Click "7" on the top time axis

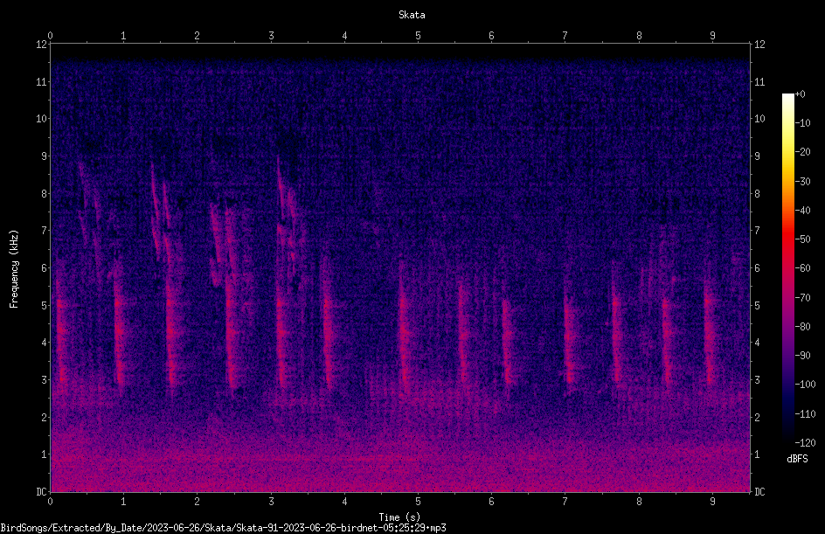(x=565, y=36)
